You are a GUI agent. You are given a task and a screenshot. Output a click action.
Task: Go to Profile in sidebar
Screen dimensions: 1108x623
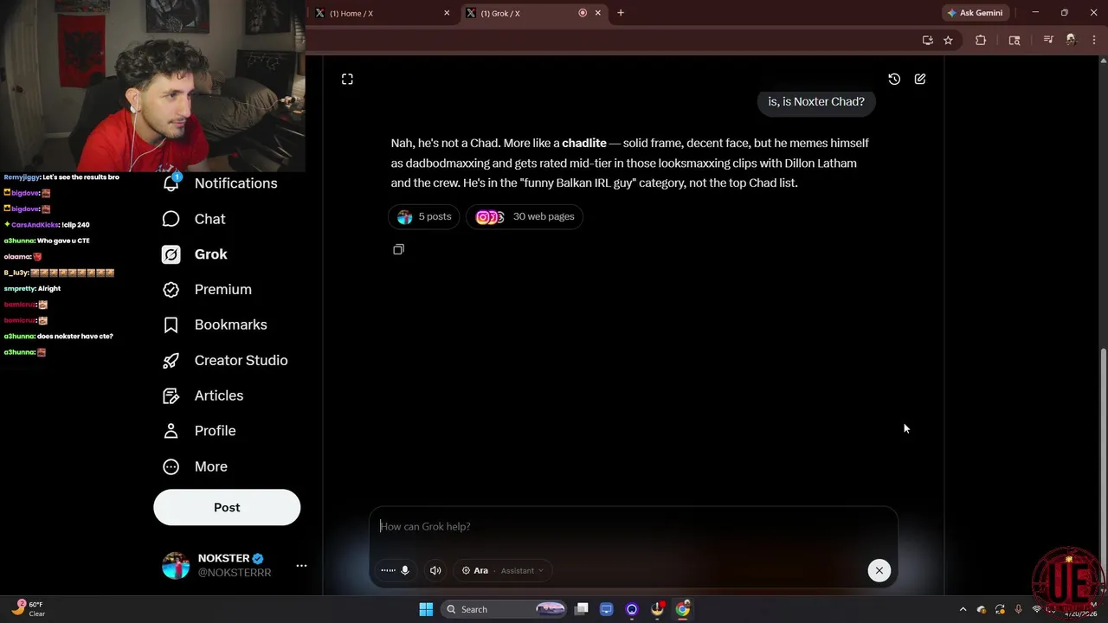tap(199, 431)
